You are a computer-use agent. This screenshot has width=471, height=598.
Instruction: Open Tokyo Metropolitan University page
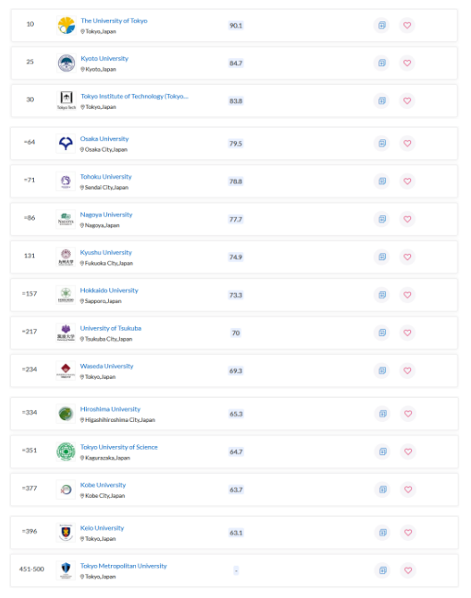[123, 566]
